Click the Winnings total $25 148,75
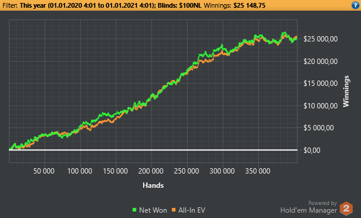This screenshot has width=361, height=218. click(x=249, y=5)
